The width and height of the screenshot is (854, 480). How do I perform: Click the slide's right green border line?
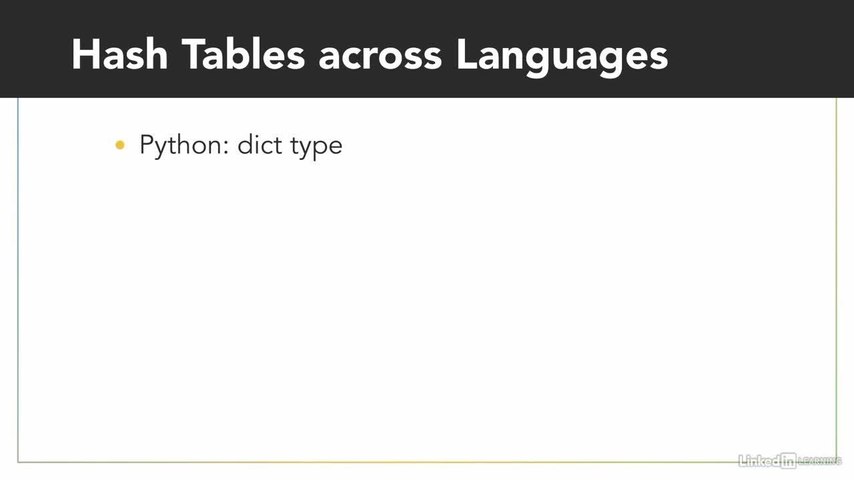pyautogui.click(x=836, y=280)
